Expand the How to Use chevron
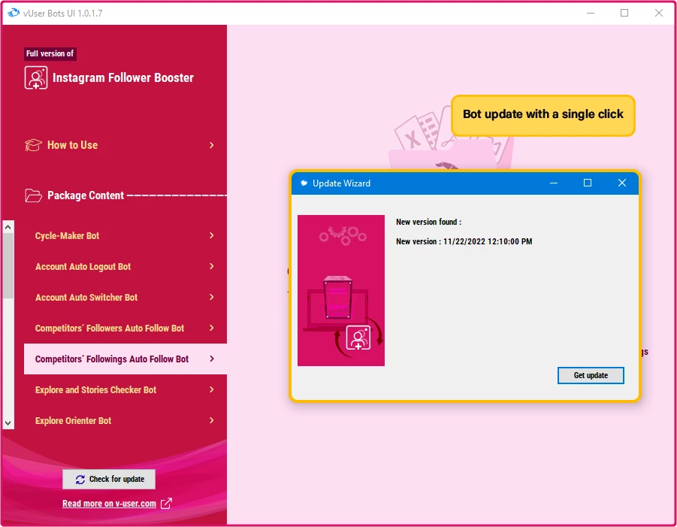This screenshot has width=677, height=527. [212, 145]
